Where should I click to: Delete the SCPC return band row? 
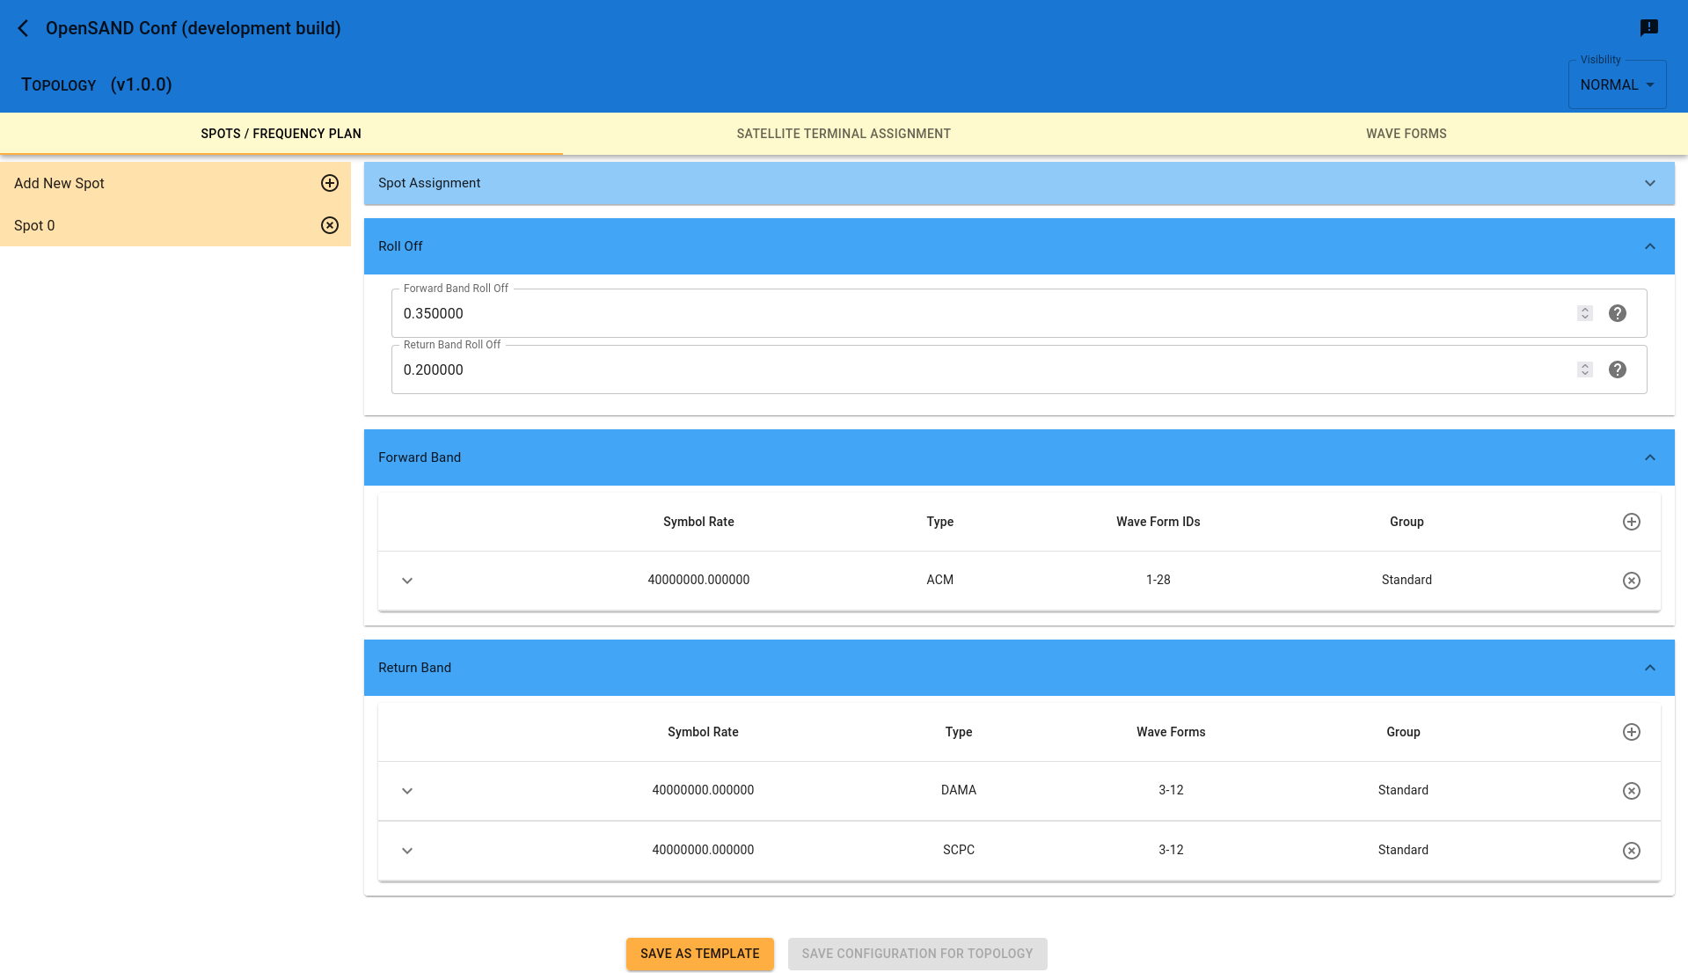click(1632, 851)
